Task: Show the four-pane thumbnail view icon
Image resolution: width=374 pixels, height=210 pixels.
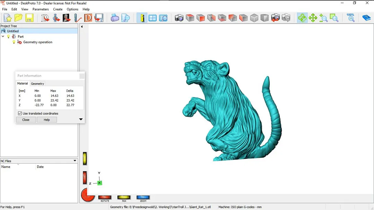Action: click(x=152, y=18)
